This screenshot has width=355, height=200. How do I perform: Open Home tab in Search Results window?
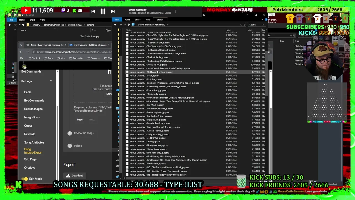127,19
